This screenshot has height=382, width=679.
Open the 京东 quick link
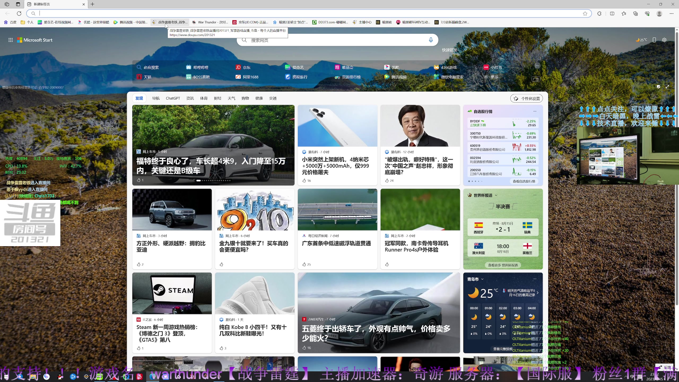tap(243, 67)
